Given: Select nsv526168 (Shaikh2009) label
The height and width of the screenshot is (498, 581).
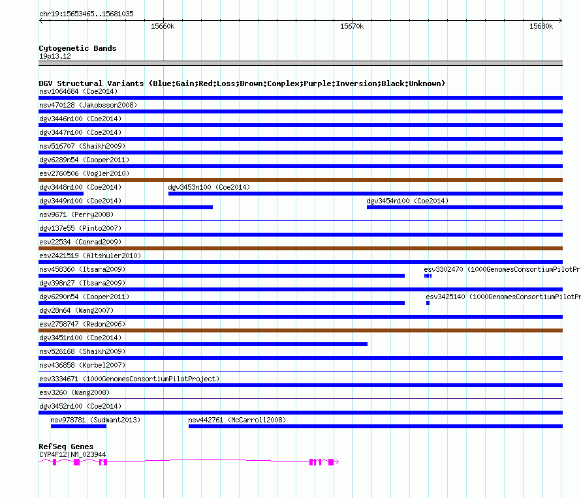Looking at the screenshot, I should [x=82, y=351].
